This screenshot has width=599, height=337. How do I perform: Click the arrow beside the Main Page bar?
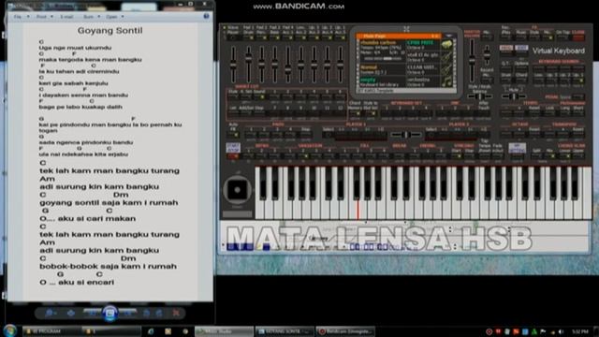pyautogui.click(x=449, y=36)
